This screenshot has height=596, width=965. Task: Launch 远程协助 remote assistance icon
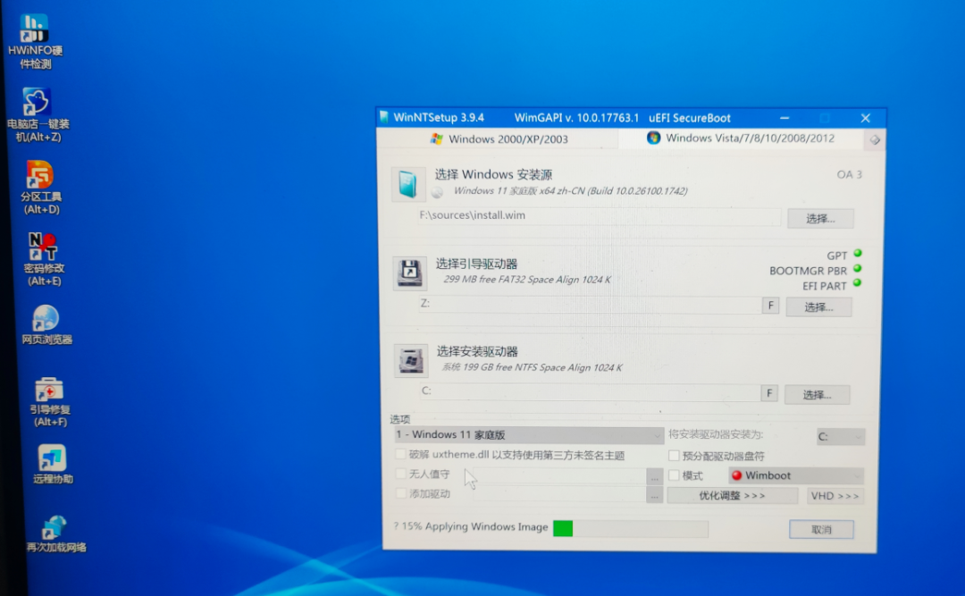point(52,457)
